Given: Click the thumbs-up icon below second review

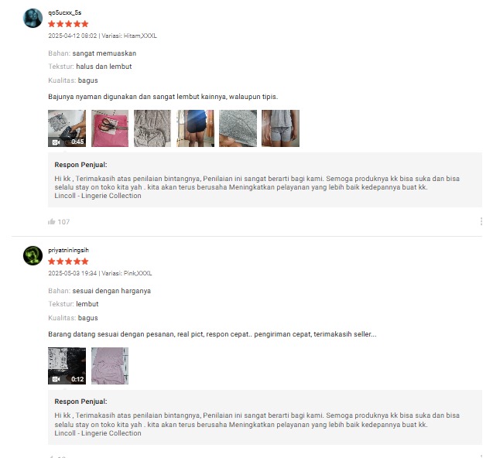Looking at the screenshot, I should click(52, 456).
